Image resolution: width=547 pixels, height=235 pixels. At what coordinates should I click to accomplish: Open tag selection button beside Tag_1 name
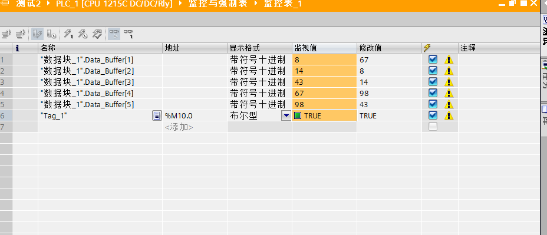coord(157,116)
